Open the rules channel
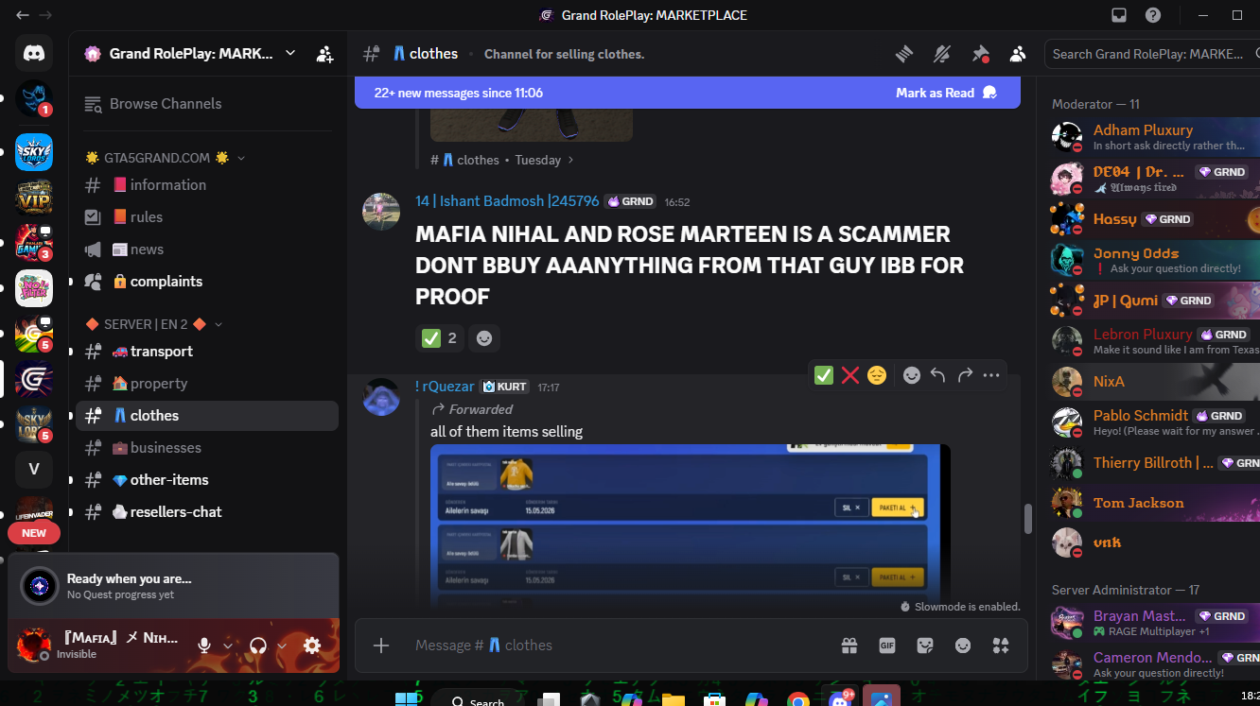Image resolution: width=1260 pixels, height=706 pixels. point(206,217)
